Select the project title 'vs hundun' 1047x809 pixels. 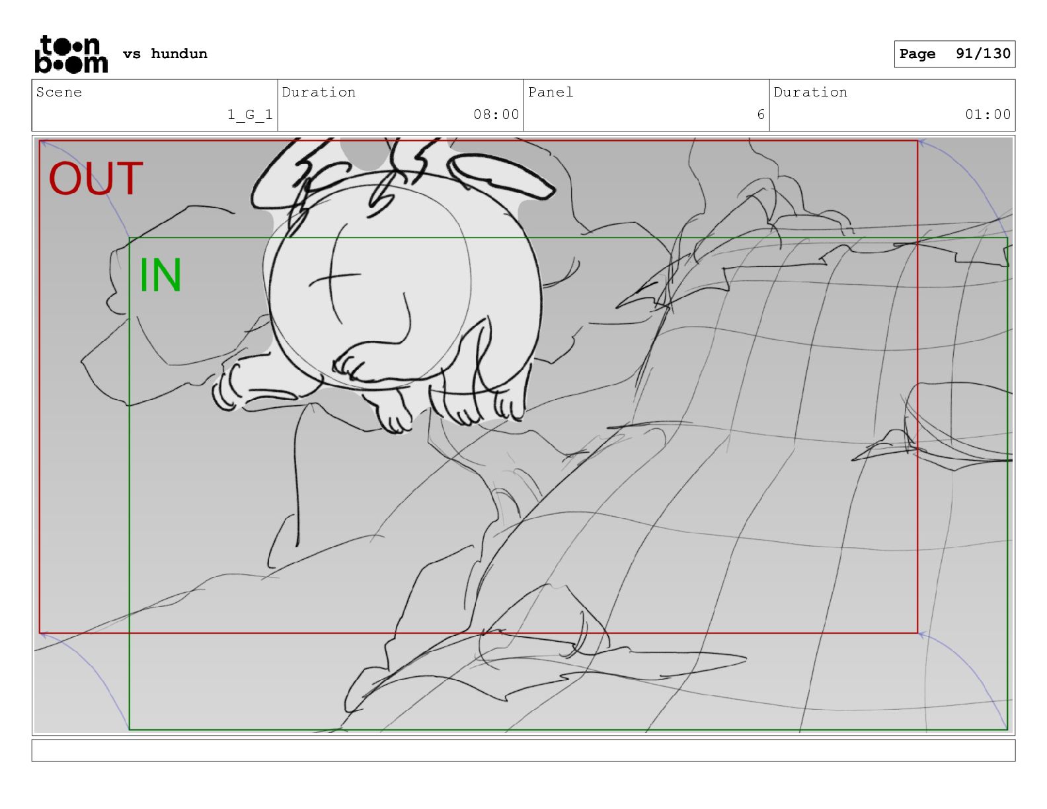pos(165,54)
